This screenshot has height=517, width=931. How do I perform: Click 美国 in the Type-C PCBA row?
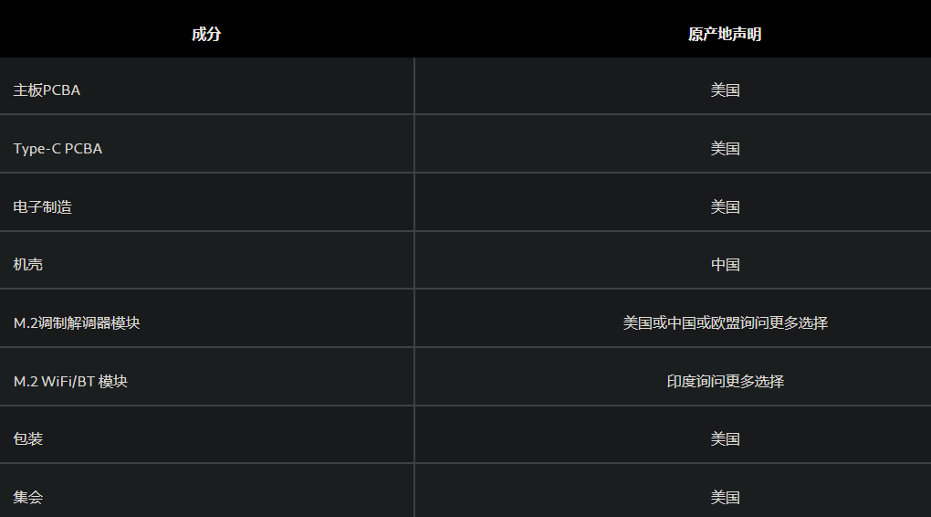[725, 149]
